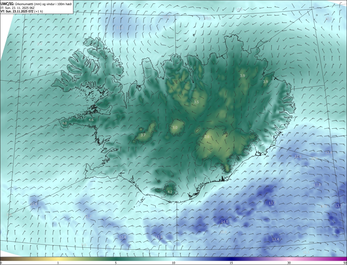Image resolution: width=347 pixels, height=265 pixels.
Task: Click the 3.7 value on the map
Action: [143, 135]
